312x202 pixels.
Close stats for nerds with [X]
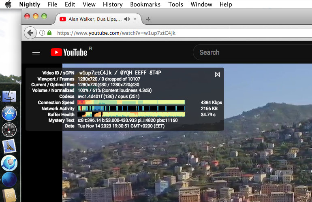pos(217,74)
